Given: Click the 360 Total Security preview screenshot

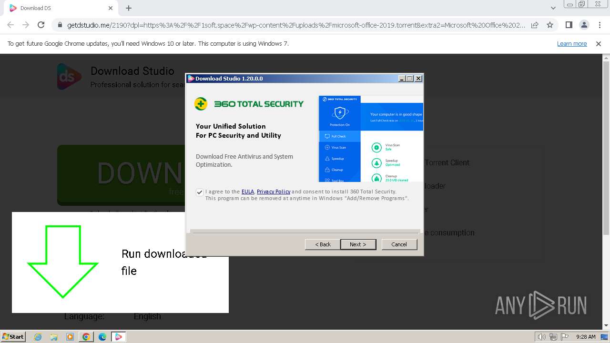Looking at the screenshot, I should (371, 139).
